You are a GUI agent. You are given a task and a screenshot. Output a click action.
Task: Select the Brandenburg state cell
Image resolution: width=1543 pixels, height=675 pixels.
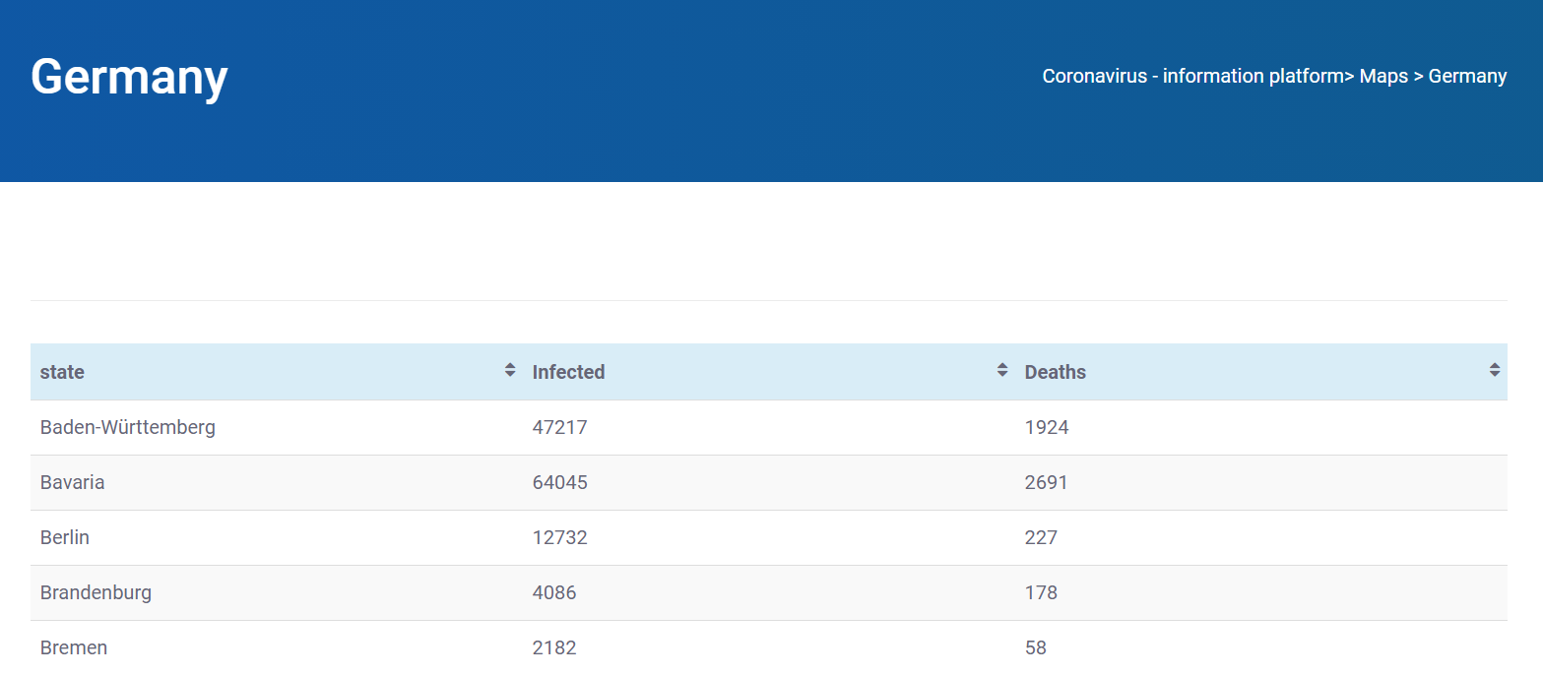(x=96, y=592)
